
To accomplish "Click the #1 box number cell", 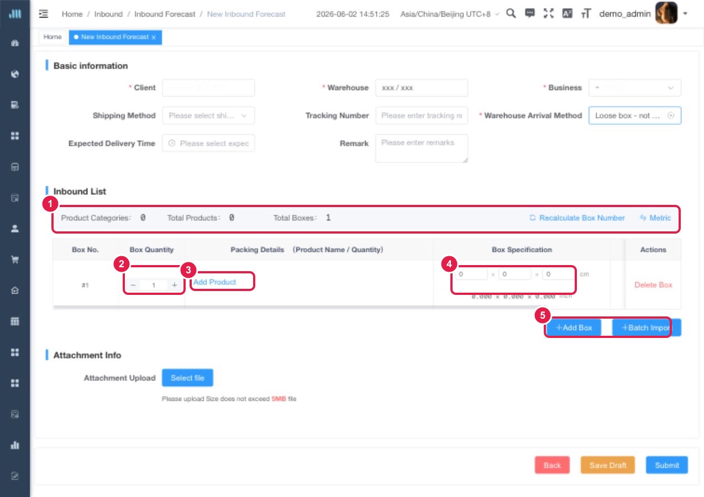I will [85, 285].
